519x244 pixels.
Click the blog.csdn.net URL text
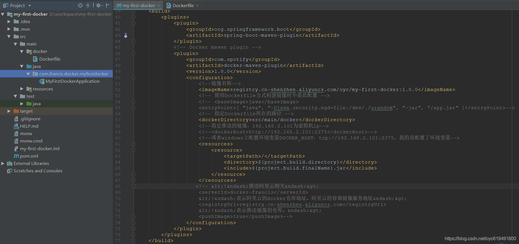480,239
